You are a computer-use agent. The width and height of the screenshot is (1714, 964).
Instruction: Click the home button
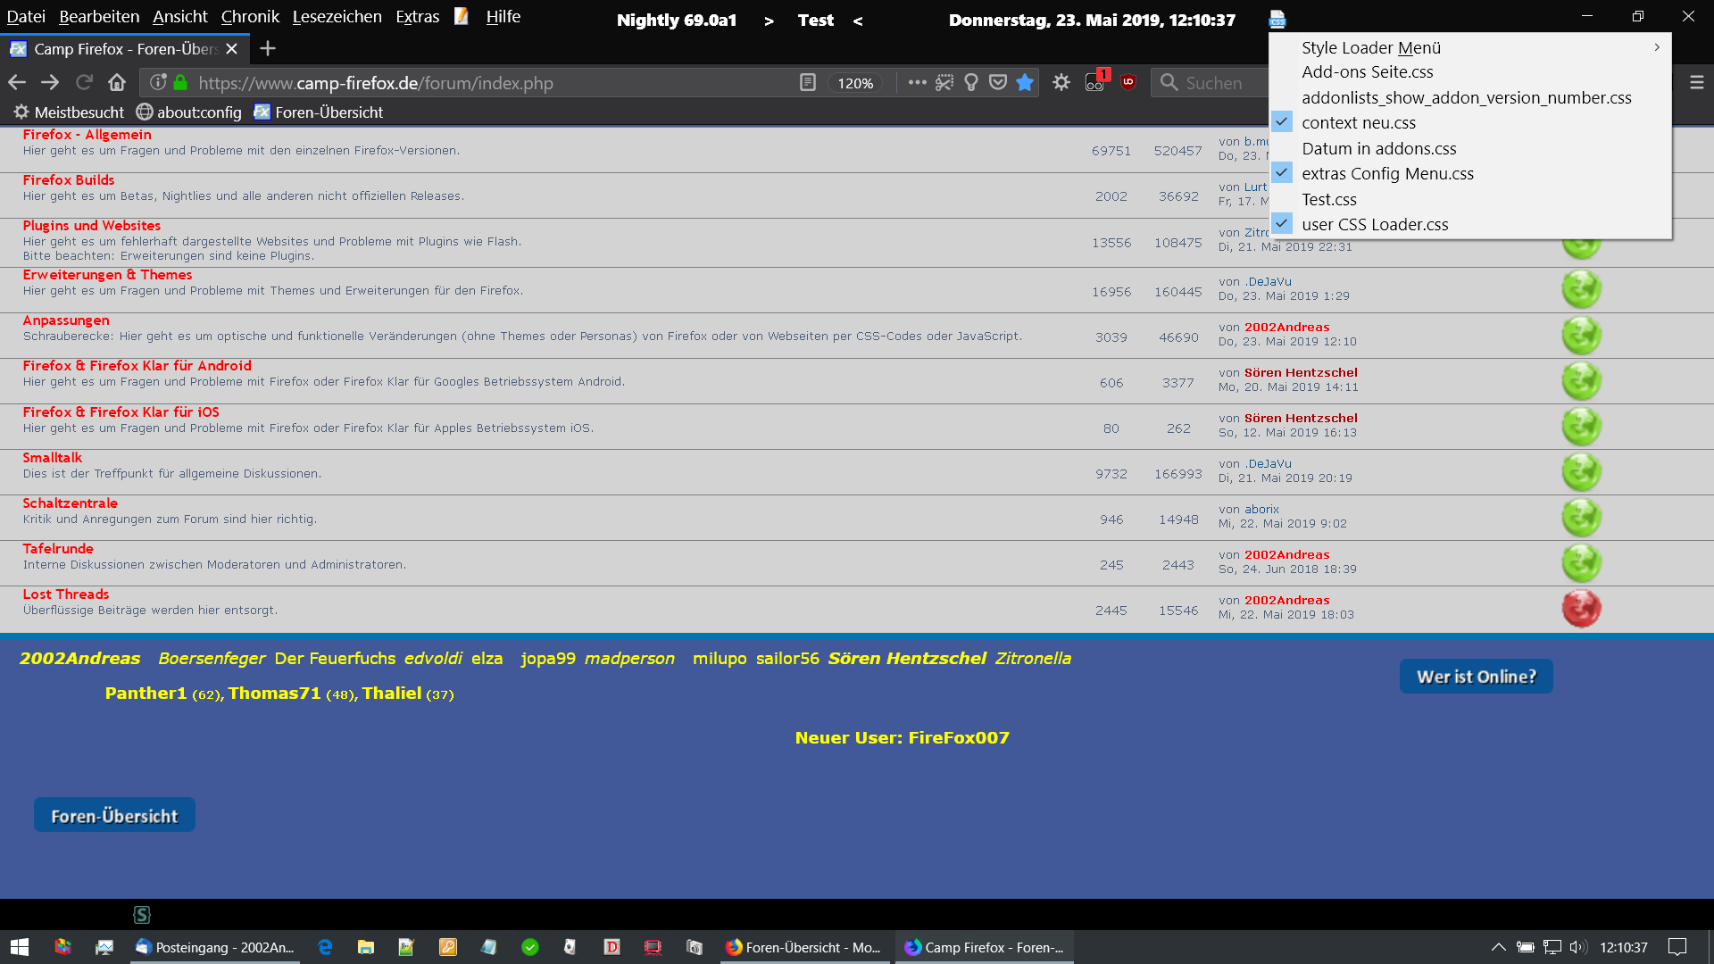(117, 83)
